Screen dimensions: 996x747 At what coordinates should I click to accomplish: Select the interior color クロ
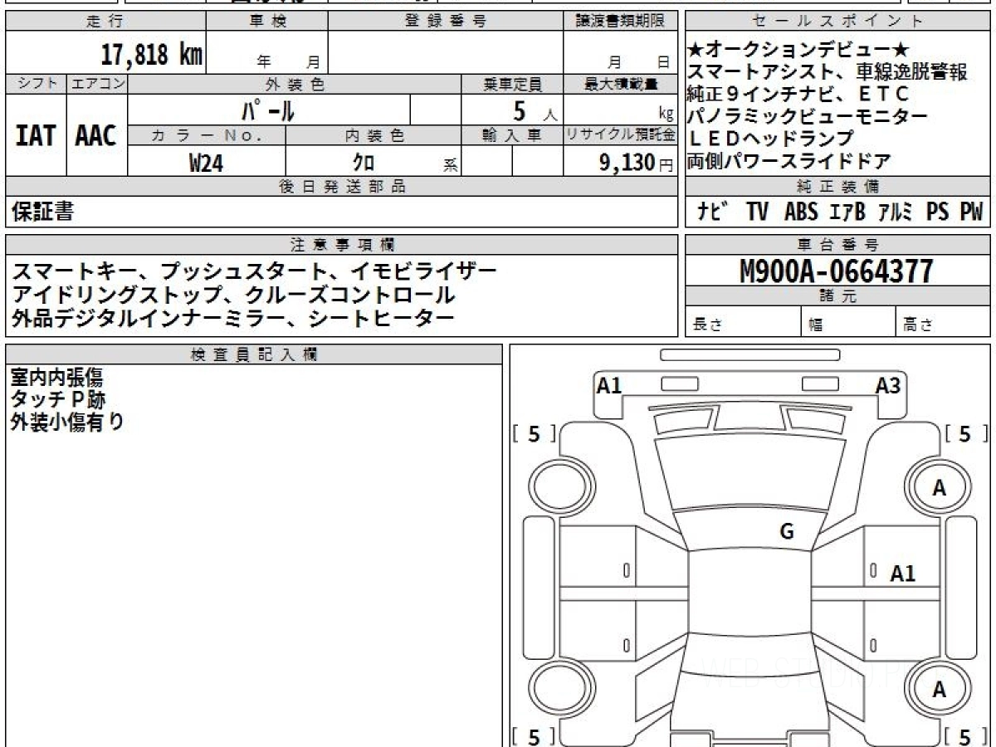(x=364, y=162)
